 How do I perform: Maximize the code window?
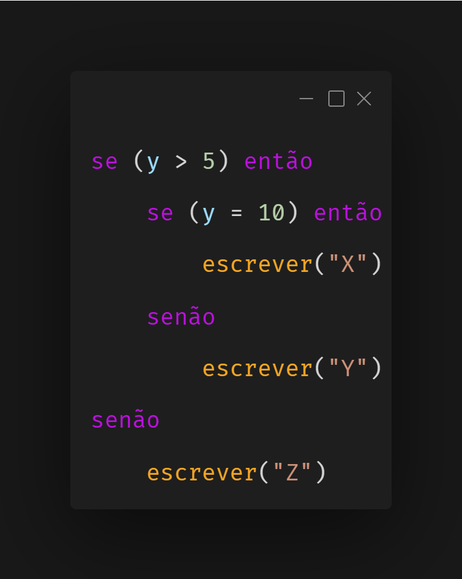(x=336, y=99)
